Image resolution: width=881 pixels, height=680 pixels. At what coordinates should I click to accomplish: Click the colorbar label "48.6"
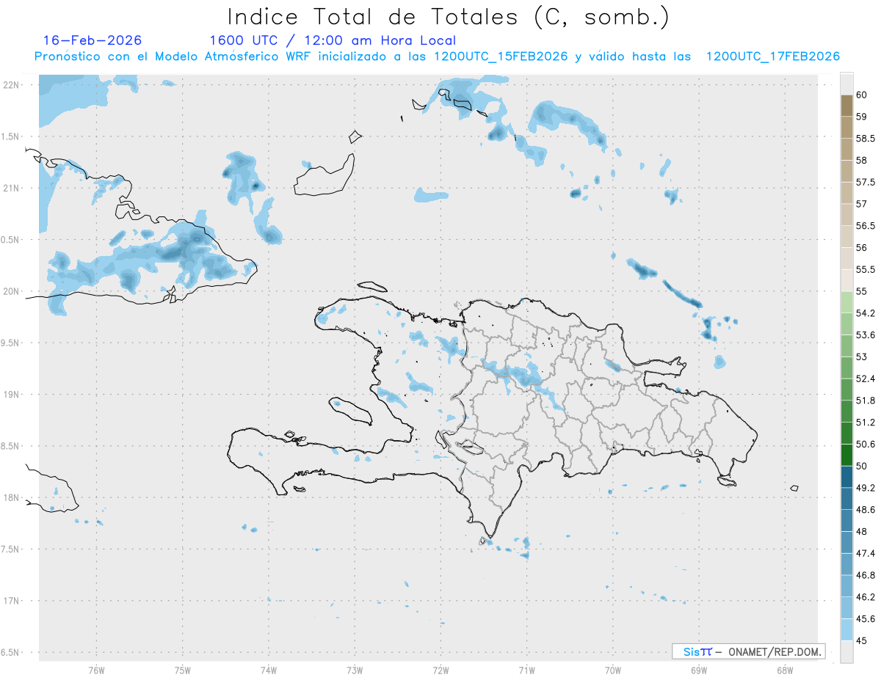pos(866,510)
